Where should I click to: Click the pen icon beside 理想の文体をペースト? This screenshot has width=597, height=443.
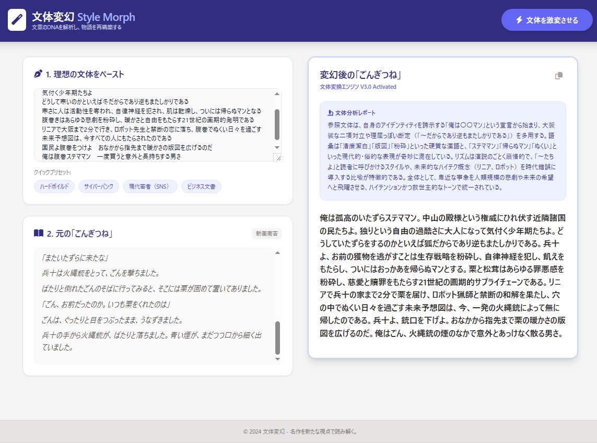pyautogui.click(x=38, y=74)
